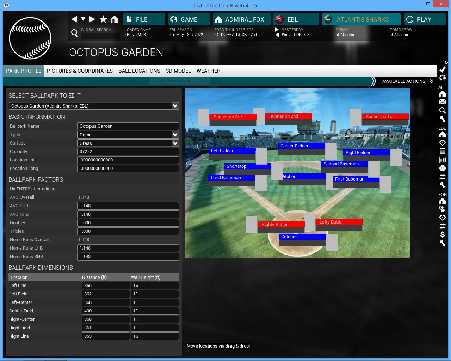The height and width of the screenshot is (361, 451).
Task: Select the Park Profile tab
Action: 23,71
